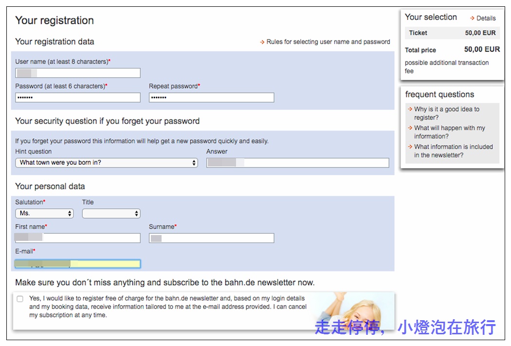Open 'What information is included in the newsletter?'
511x346 pixels.
click(450, 151)
